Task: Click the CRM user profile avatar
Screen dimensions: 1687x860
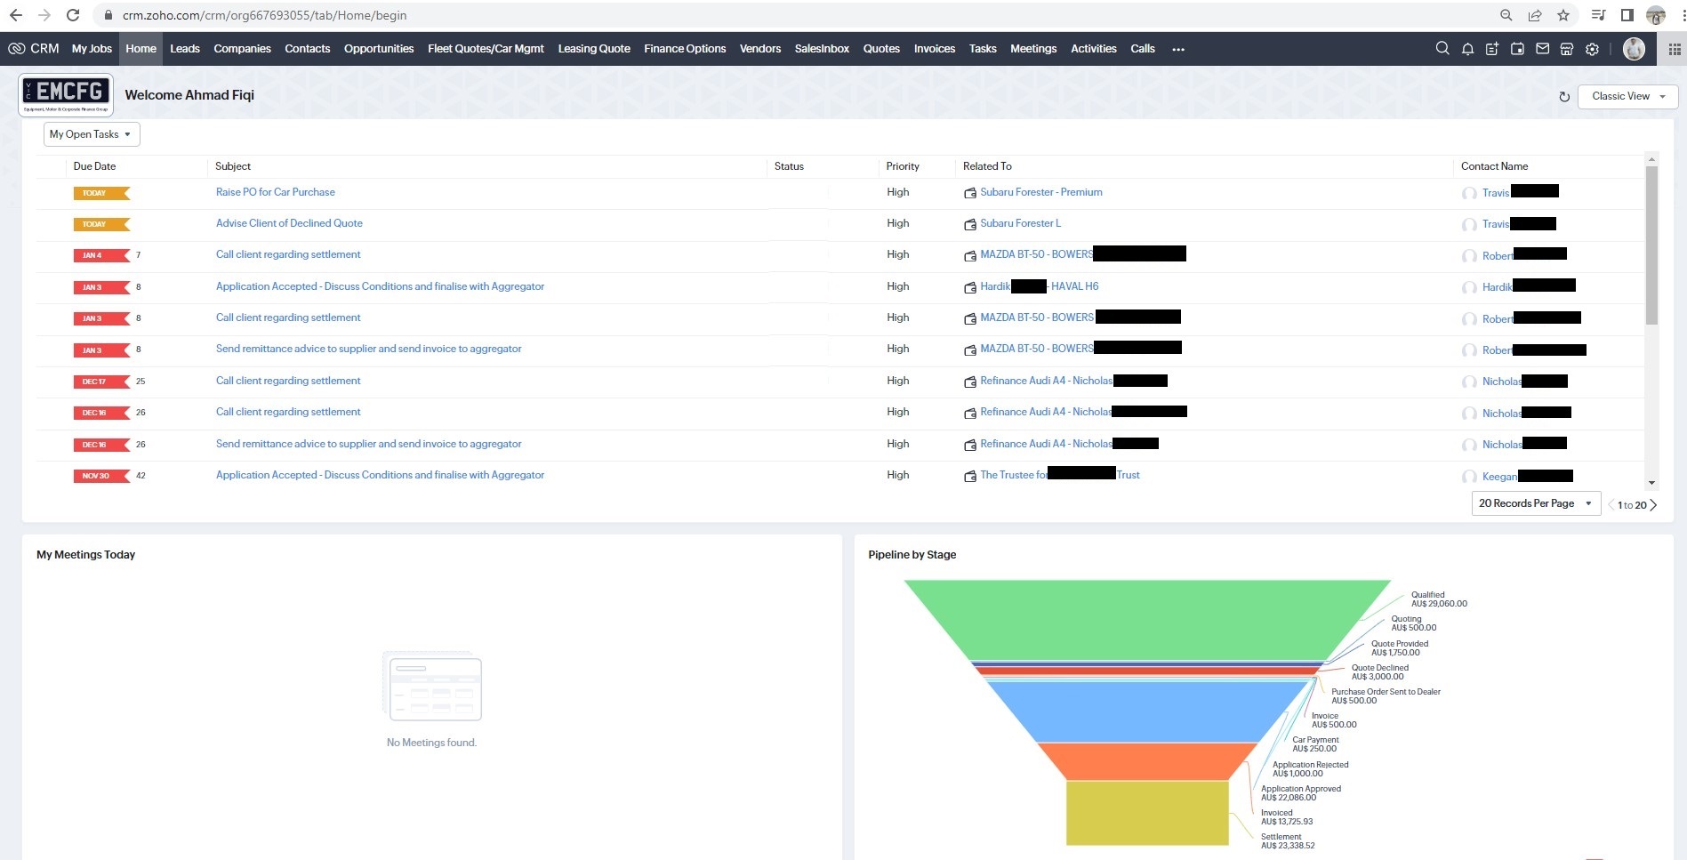Action: pyautogui.click(x=1634, y=49)
